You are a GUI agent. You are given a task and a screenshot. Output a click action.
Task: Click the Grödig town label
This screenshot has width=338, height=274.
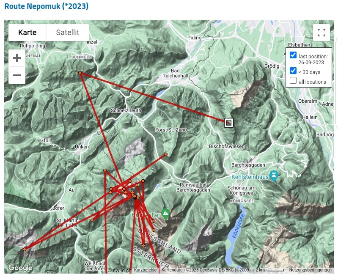click(x=272, y=66)
